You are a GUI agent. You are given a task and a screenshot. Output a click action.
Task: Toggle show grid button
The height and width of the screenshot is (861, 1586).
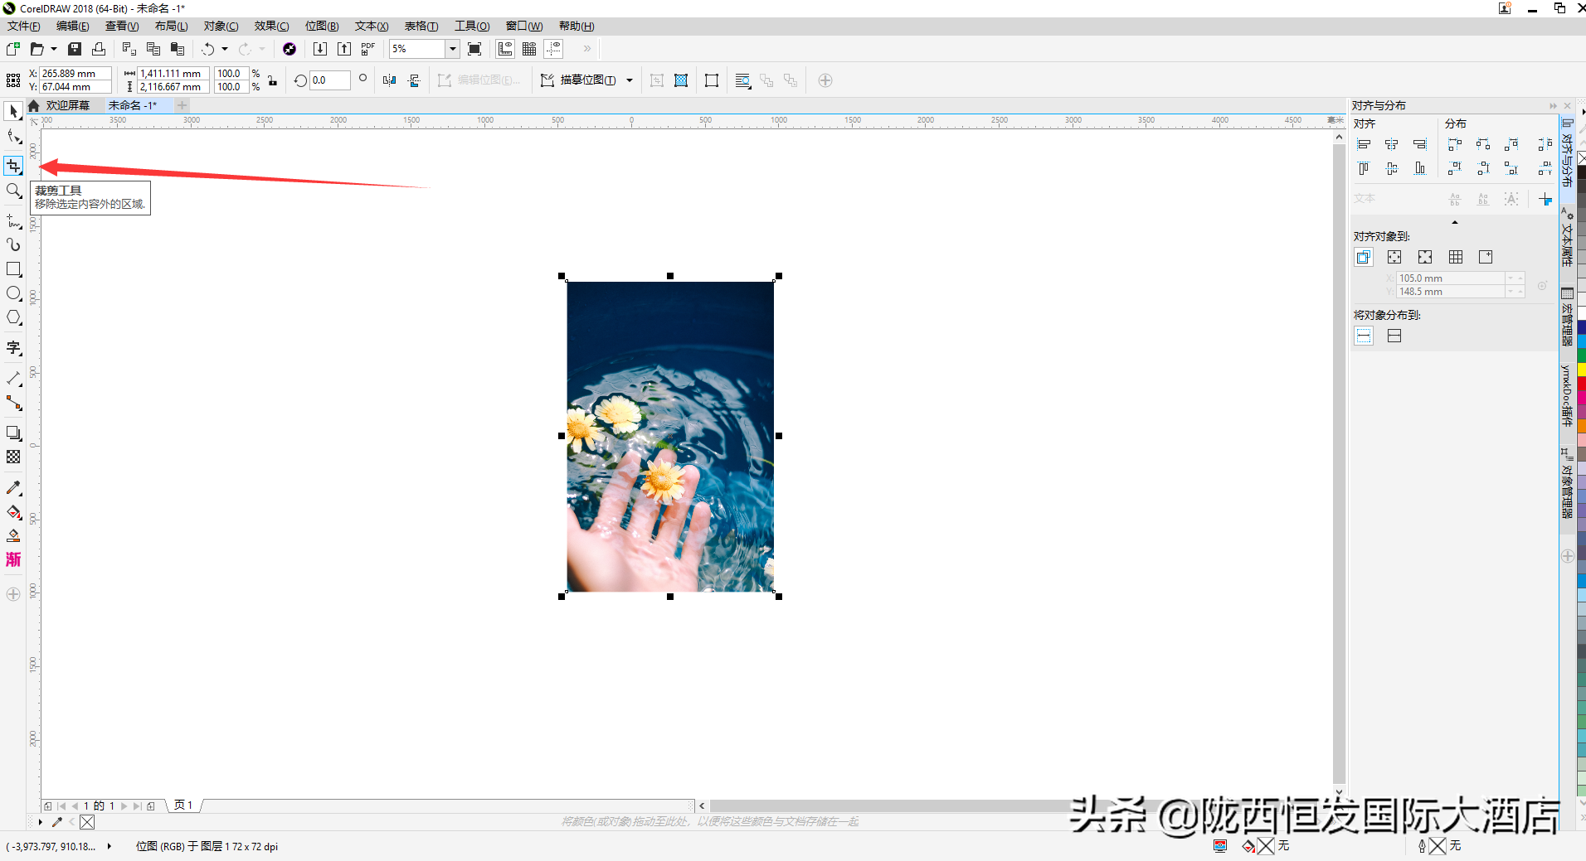tap(529, 49)
